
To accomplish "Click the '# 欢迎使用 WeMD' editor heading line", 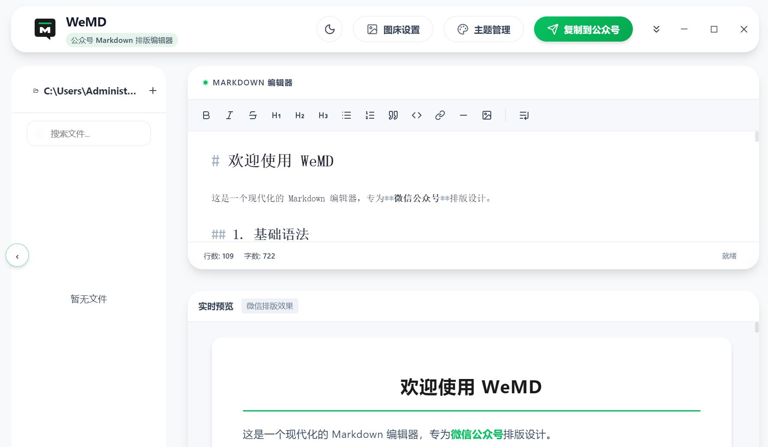I will click(272, 161).
